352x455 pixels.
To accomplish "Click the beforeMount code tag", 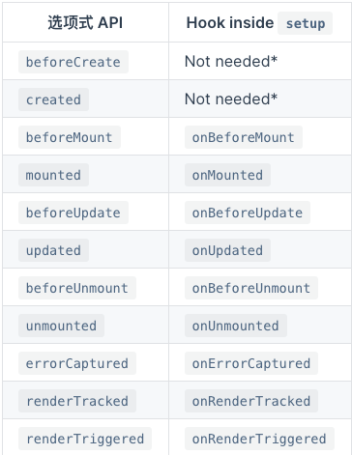I will click(x=70, y=137).
